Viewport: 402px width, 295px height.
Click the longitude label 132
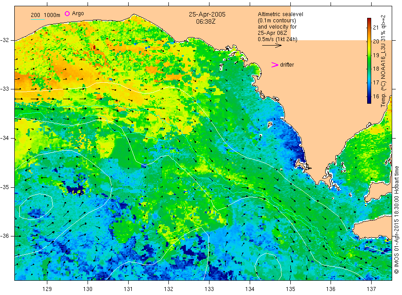169,289
